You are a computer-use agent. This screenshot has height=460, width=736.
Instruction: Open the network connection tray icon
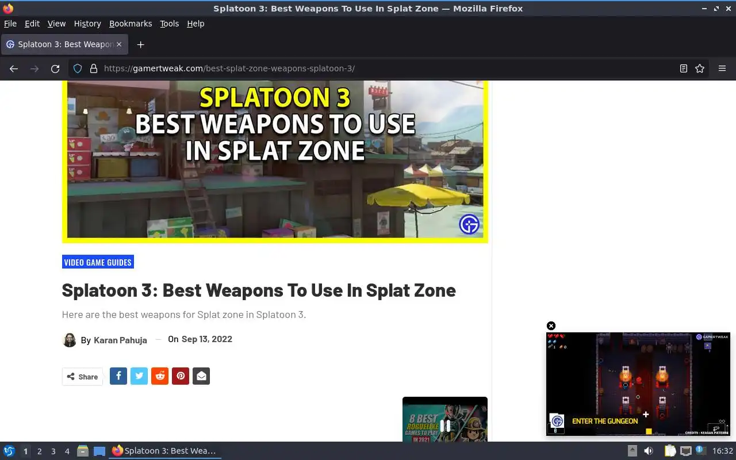pos(685,451)
